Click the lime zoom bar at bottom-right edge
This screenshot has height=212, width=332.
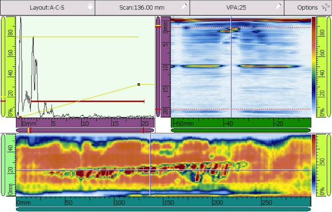(329, 165)
